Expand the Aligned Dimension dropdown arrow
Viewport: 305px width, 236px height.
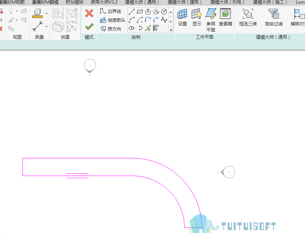coord(46,27)
